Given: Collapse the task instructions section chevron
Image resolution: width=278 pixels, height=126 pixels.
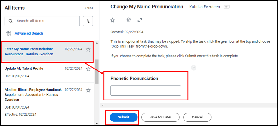Looking at the screenshot, I should coord(193,68).
